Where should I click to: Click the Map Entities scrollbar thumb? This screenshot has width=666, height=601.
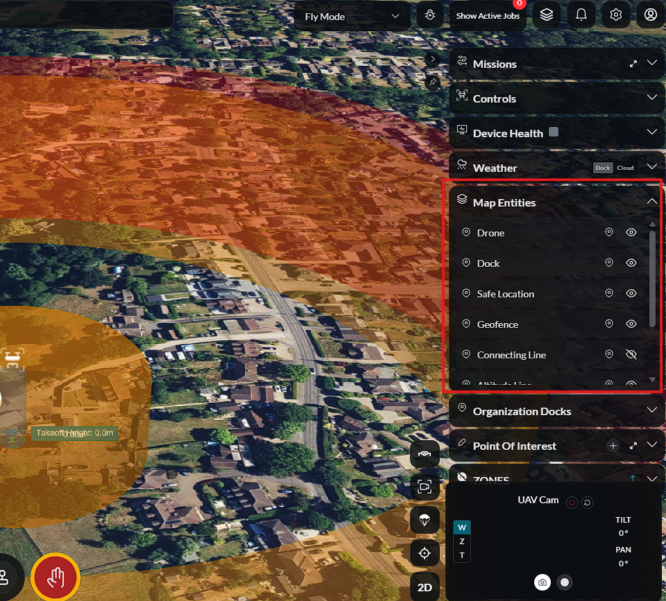coord(652,279)
